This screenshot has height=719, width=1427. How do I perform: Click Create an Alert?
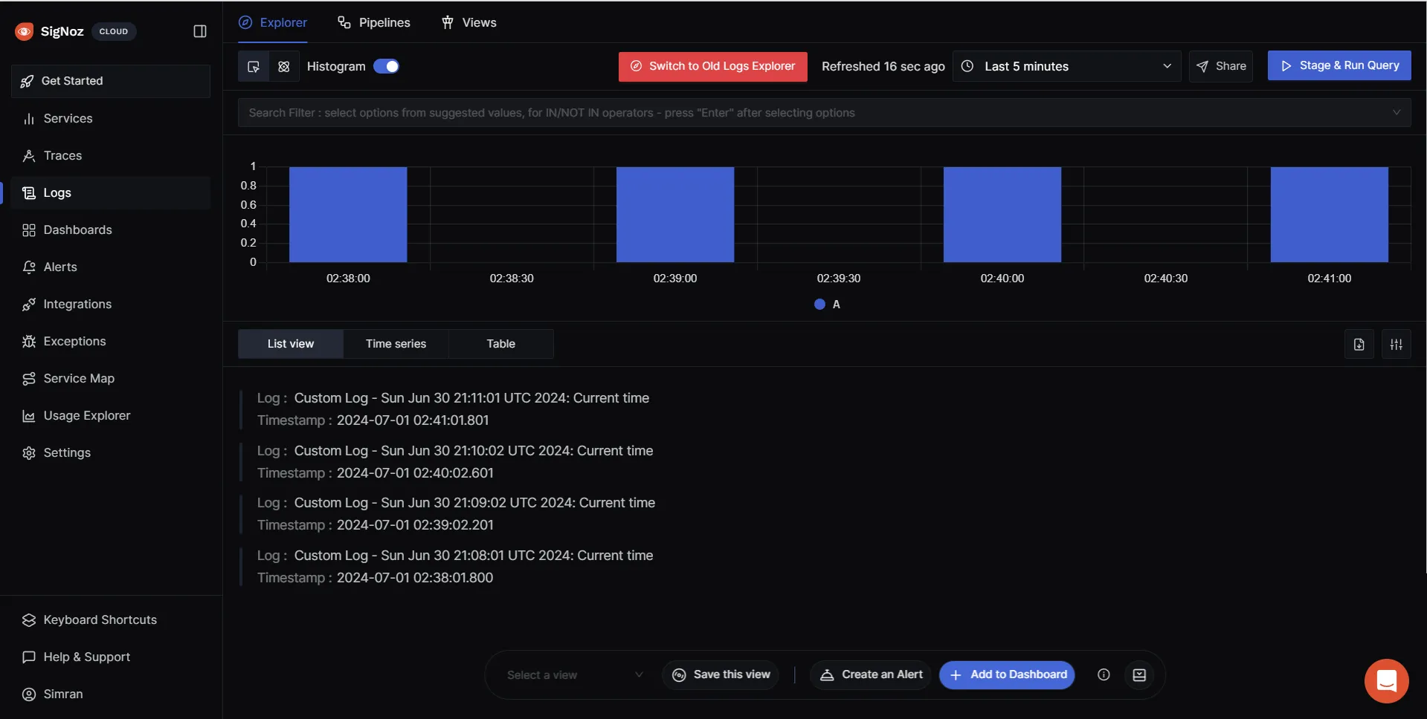click(x=871, y=675)
